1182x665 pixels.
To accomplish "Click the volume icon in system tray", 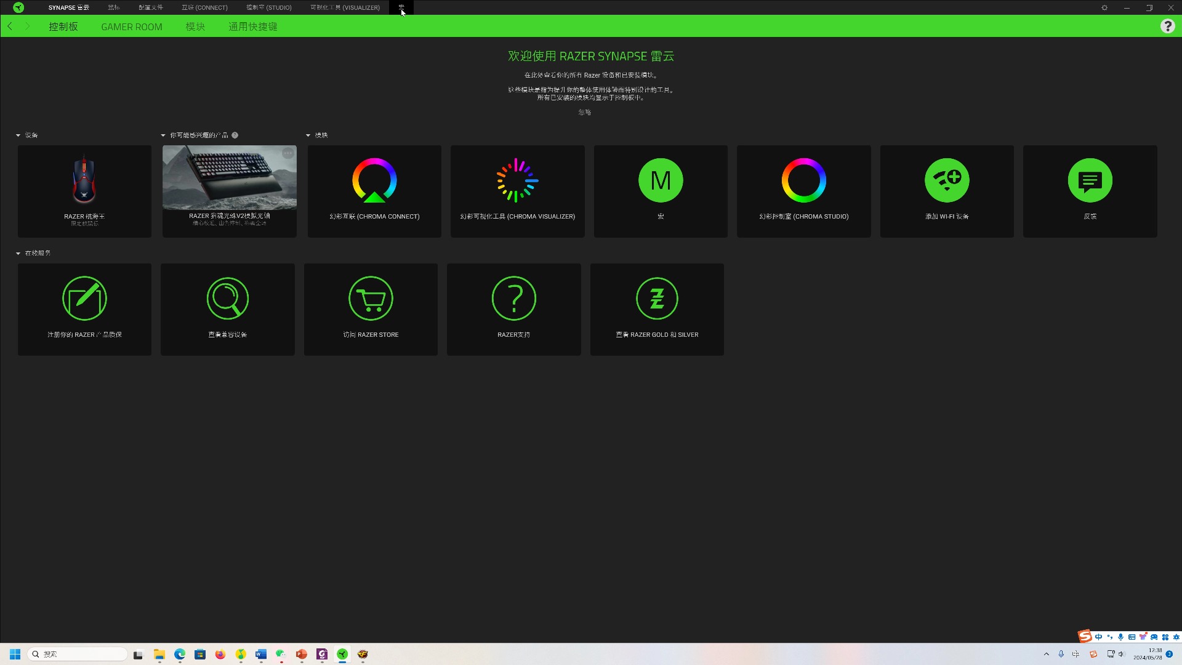I will [x=1122, y=654].
